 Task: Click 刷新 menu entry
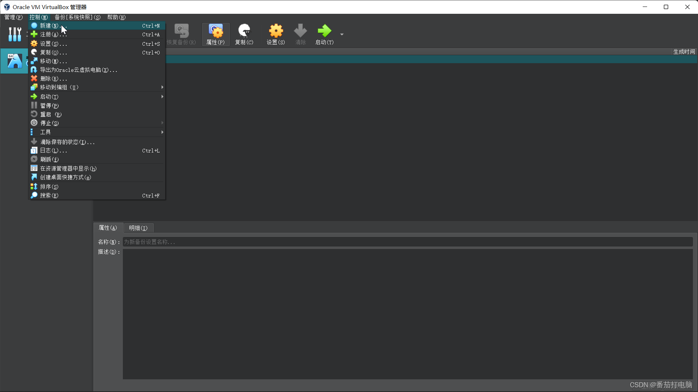click(97, 159)
